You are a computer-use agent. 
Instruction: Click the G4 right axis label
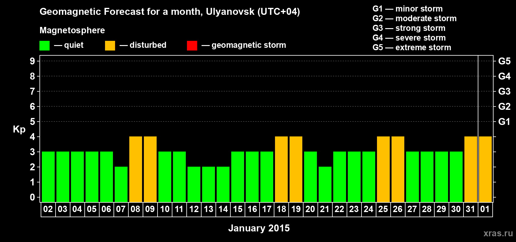(x=504, y=76)
